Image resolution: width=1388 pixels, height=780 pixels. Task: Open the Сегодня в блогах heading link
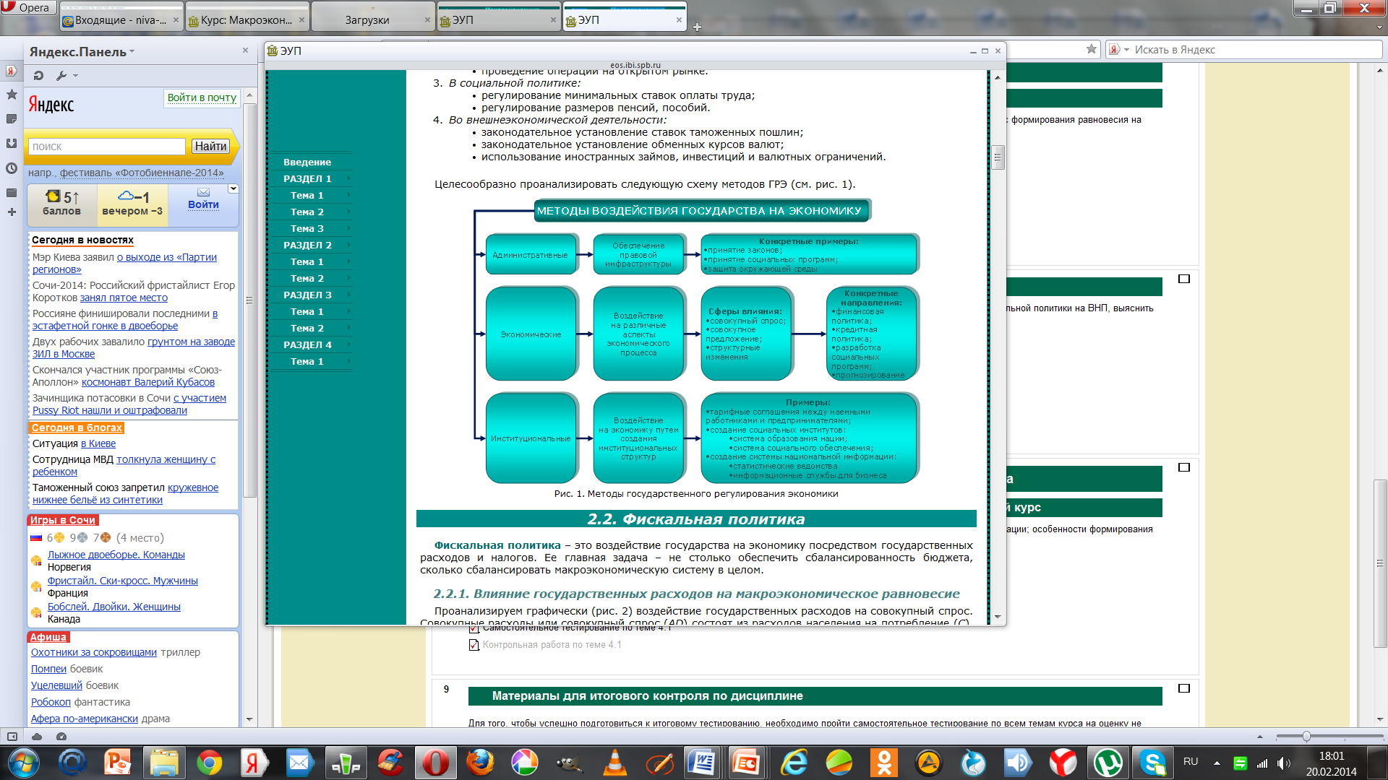[x=77, y=428]
